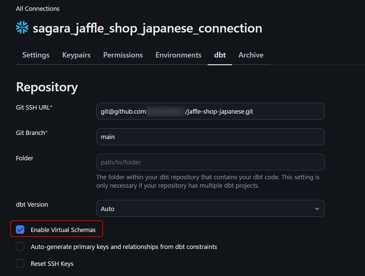Click the Auto-generate primary keys label text
Screen dimensions: 365x276
pos(124,247)
